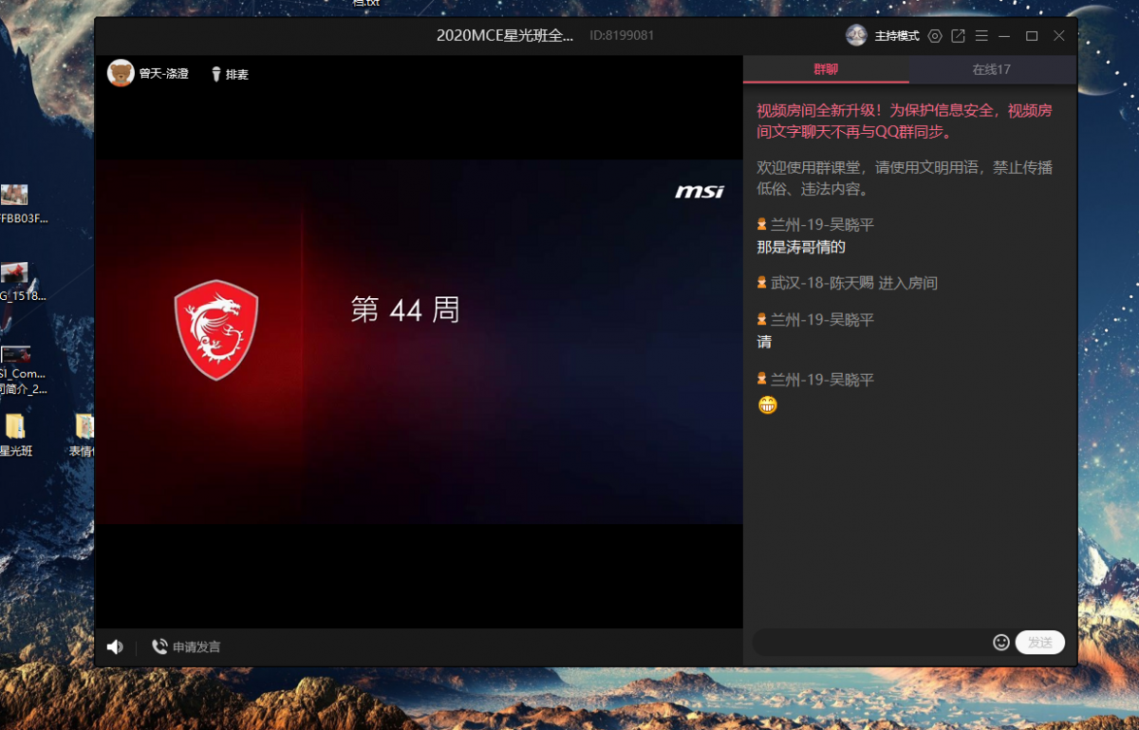Select the 星光班 folder on desktop
The image size is (1139, 730).
click(16, 436)
